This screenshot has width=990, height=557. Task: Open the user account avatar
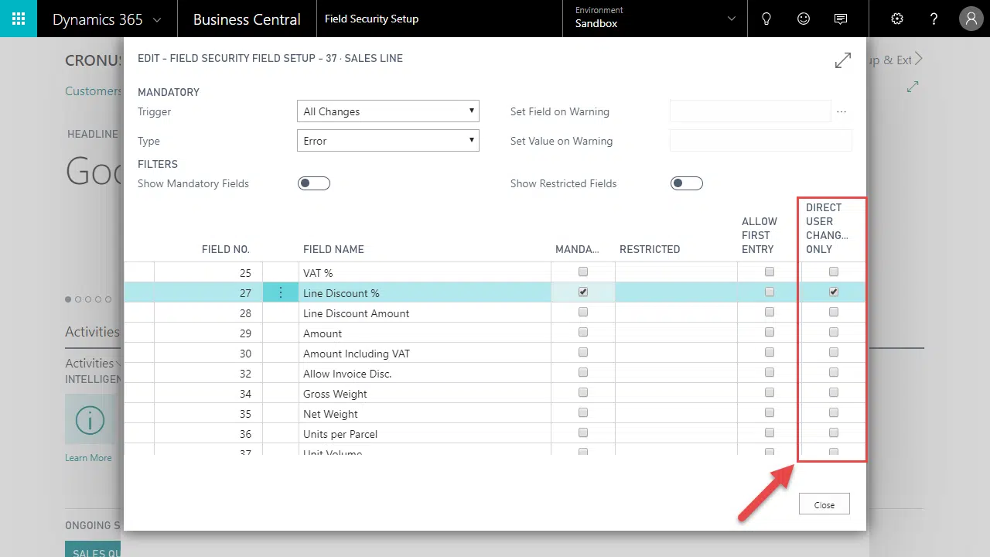pyautogui.click(x=971, y=19)
